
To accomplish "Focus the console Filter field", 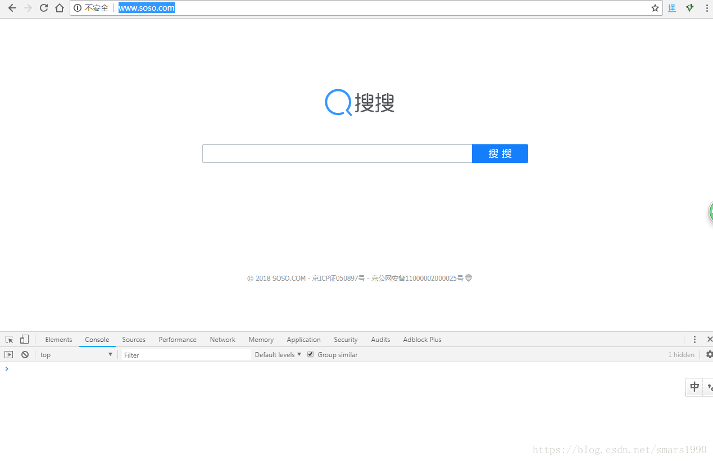I will (186, 354).
